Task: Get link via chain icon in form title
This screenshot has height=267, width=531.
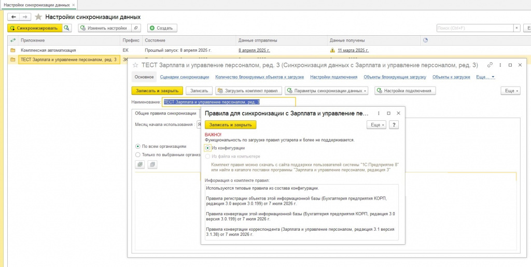Action: (490, 65)
